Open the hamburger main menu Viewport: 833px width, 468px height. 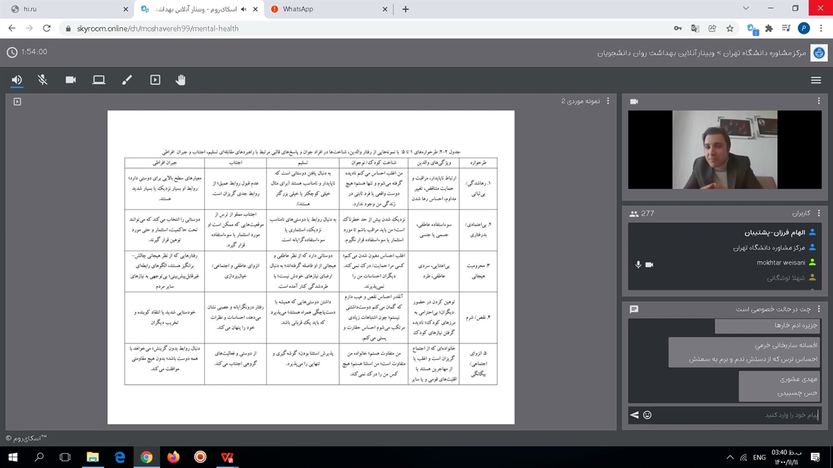click(x=815, y=80)
